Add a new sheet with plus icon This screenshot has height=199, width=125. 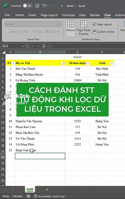[47, 189]
